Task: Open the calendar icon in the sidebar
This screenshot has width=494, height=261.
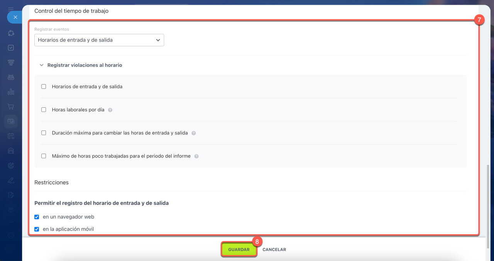Action: (11, 136)
